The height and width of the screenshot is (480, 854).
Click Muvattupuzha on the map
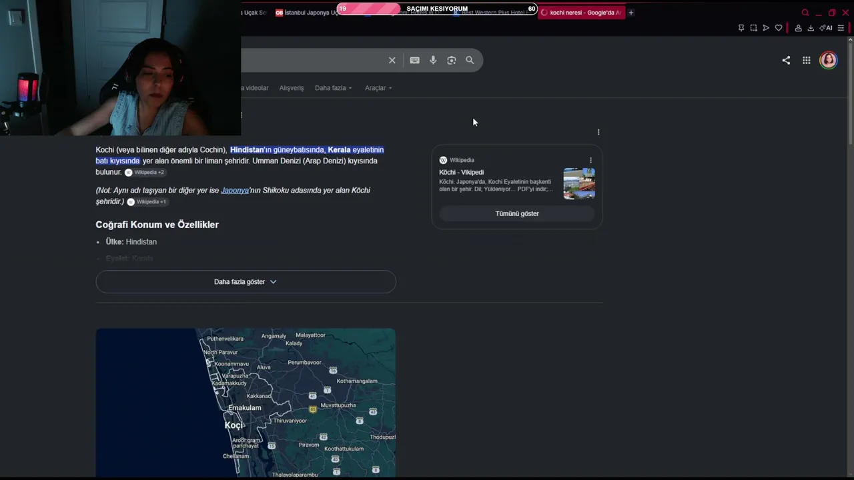click(x=338, y=405)
